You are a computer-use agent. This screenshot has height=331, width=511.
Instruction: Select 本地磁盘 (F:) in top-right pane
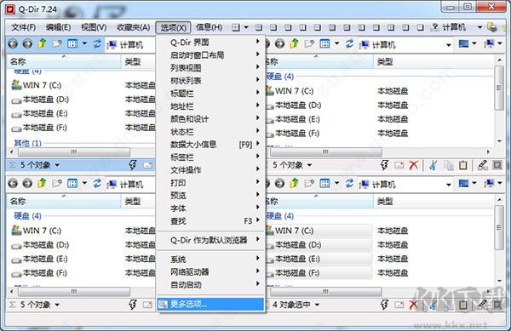293,133
